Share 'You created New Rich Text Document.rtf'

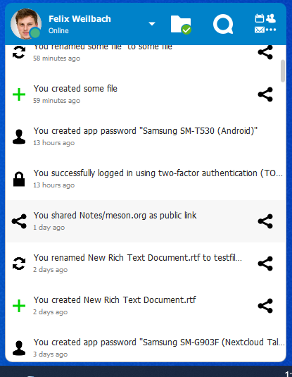pyautogui.click(x=265, y=306)
